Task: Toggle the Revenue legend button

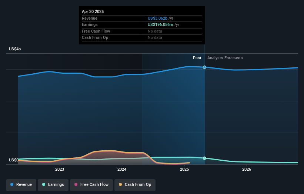Action: [21, 185]
